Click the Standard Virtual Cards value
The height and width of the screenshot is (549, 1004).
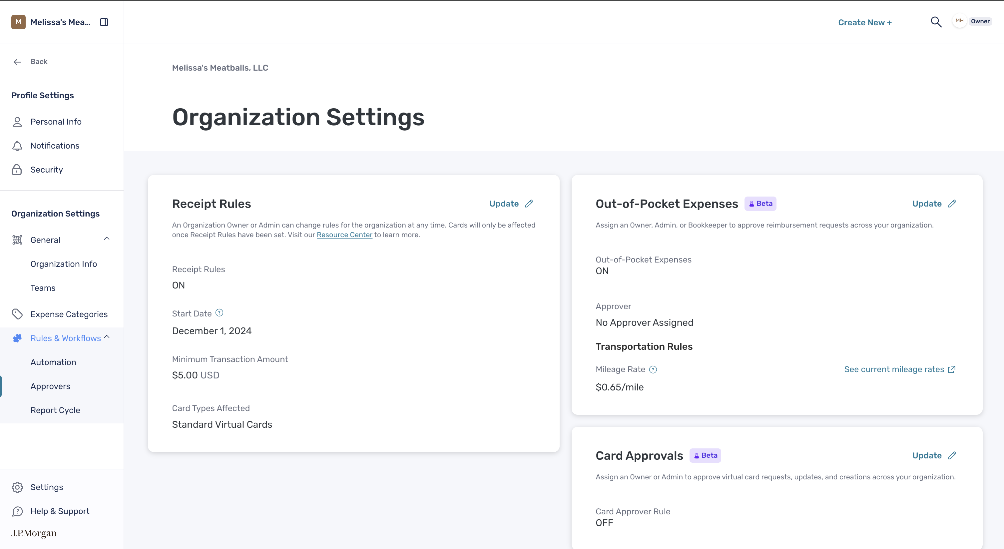(x=222, y=424)
